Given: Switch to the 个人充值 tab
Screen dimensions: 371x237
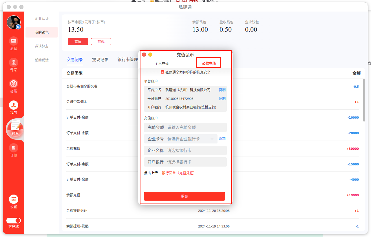Looking at the screenshot, I should pyautogui.click(x=162, y=64).
